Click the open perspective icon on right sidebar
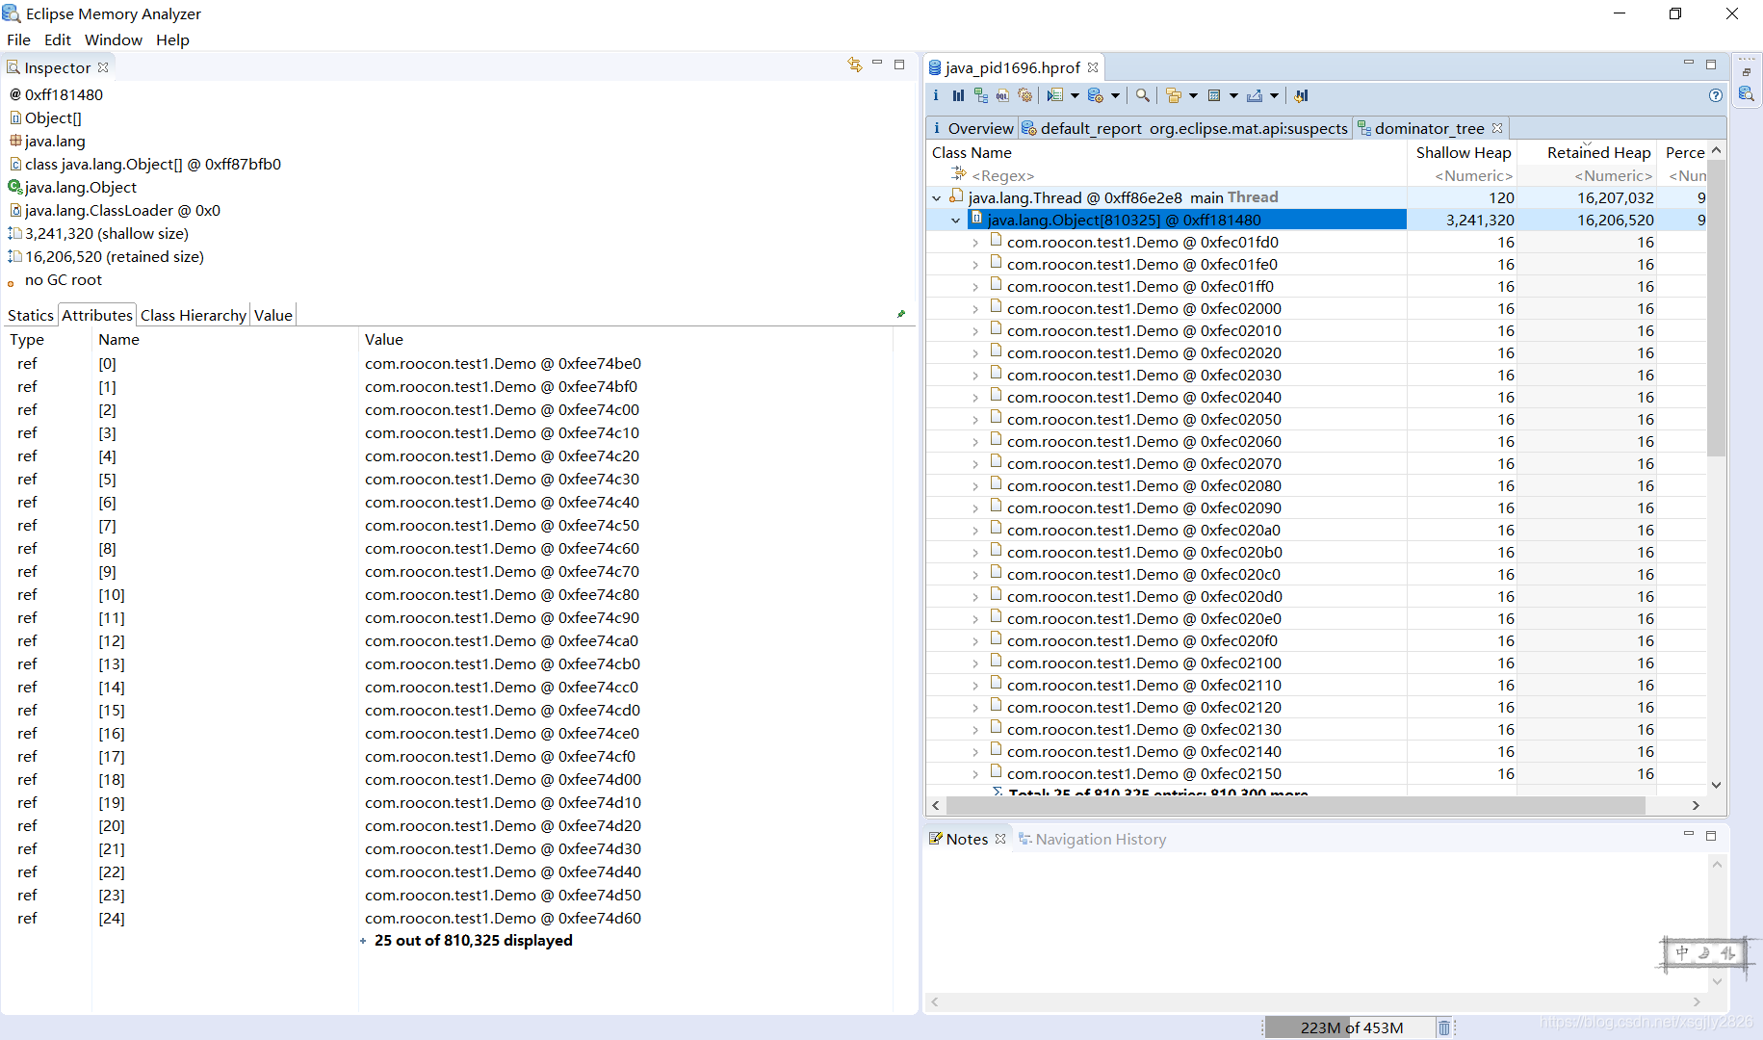Image resolution: width=1763 pixels, height=1040 pixels. [1747, 71]
